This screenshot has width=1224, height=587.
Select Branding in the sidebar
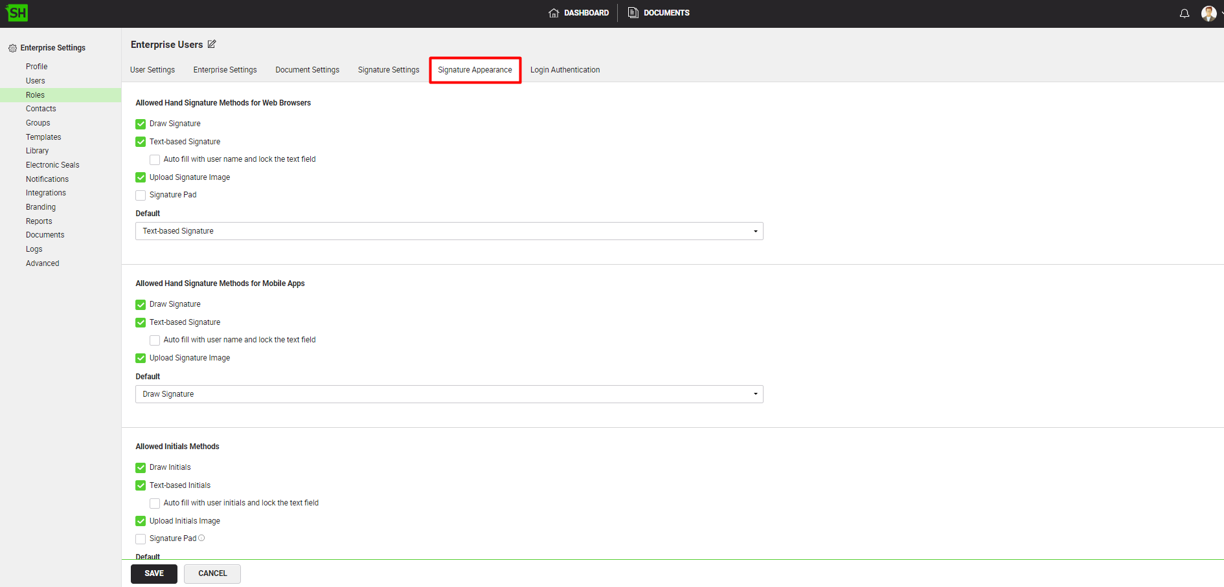[x=40, y=206]
